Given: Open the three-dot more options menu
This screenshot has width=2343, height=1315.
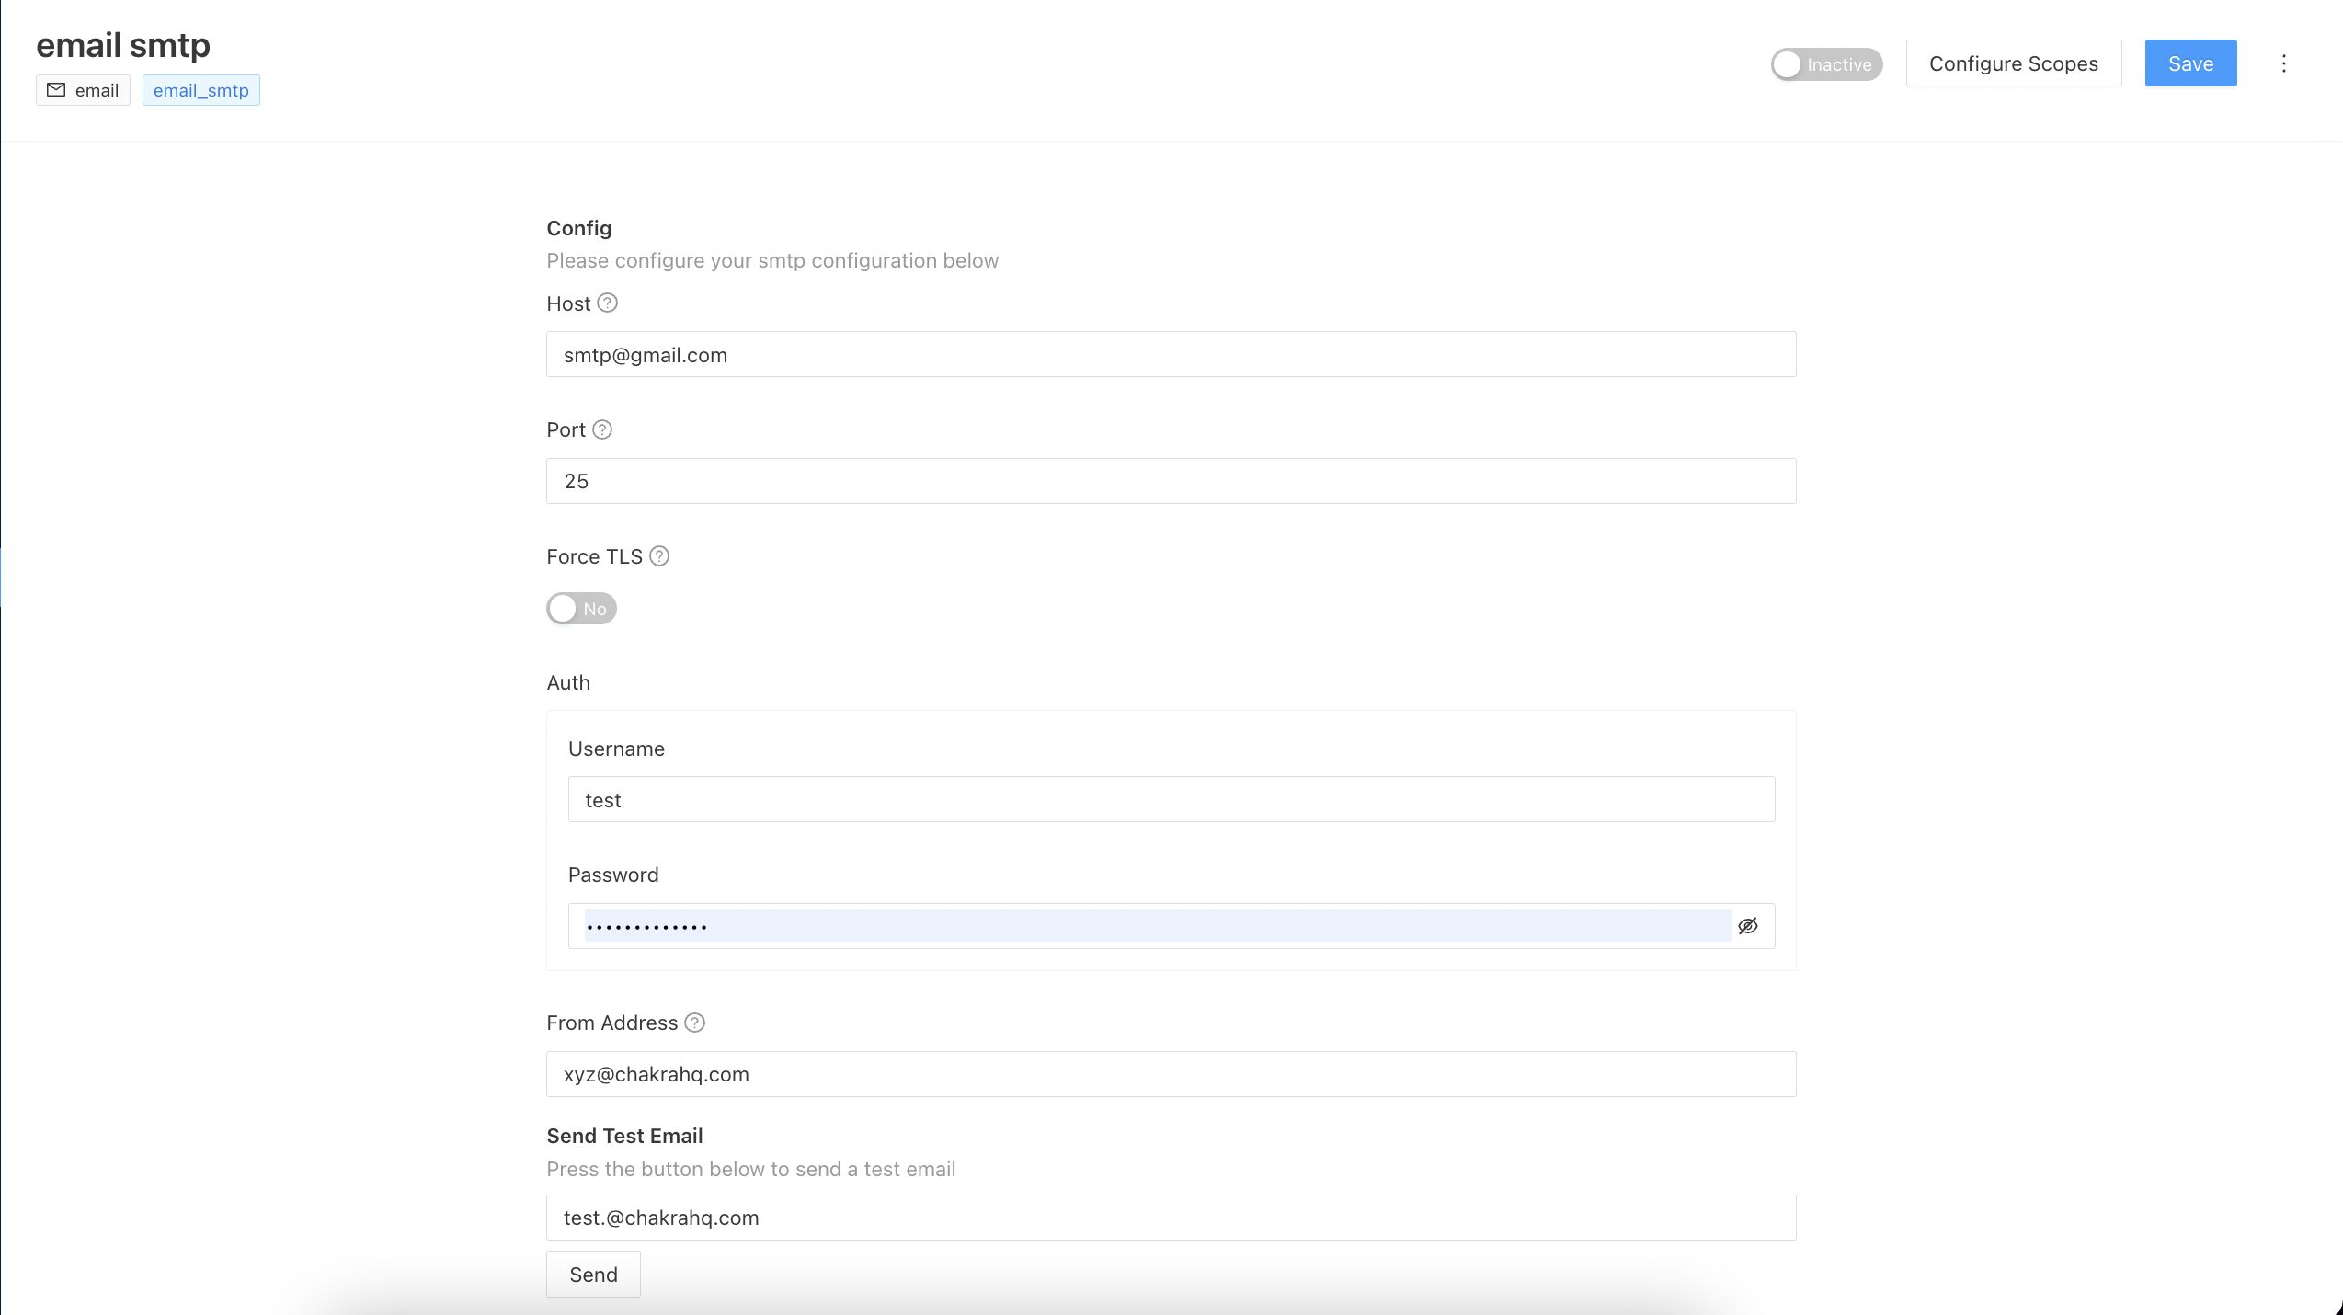Looking at the screenshot, I should (x=2283, y=63).
